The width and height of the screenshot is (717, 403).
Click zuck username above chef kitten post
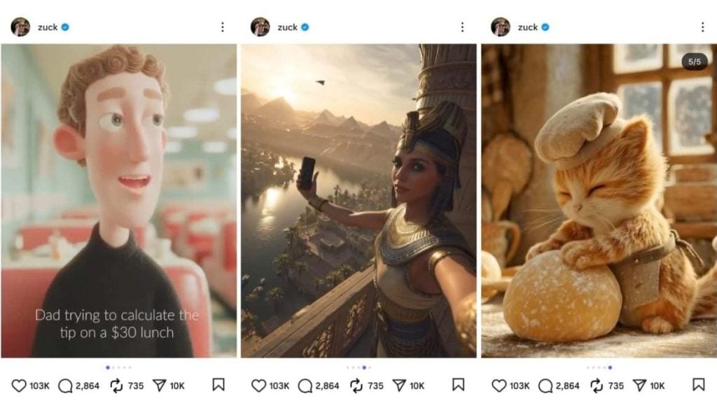point(527,27)
